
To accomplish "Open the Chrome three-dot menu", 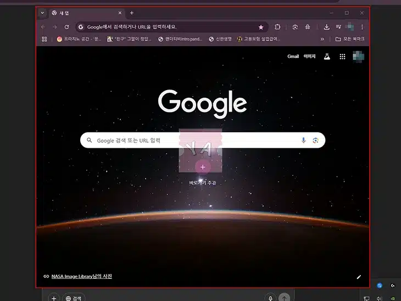I will point(362,27).
